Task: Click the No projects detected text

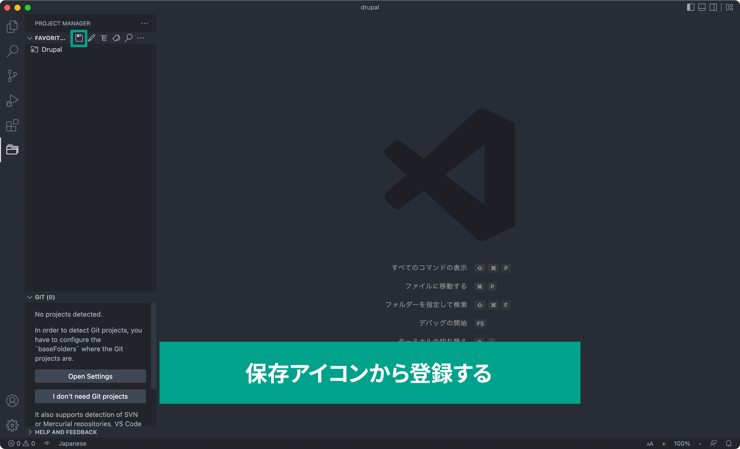Action: point(68,314)
